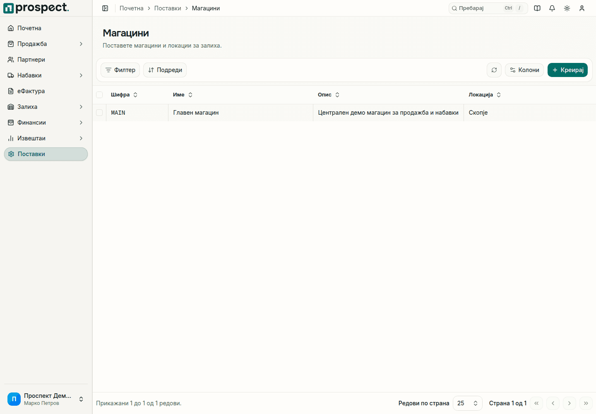This screenshot has width=596, height=414.
Task: Sort by Опис column arrows
Action: coord(337,95)
